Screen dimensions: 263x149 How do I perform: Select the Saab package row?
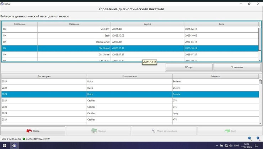[130, 35]
